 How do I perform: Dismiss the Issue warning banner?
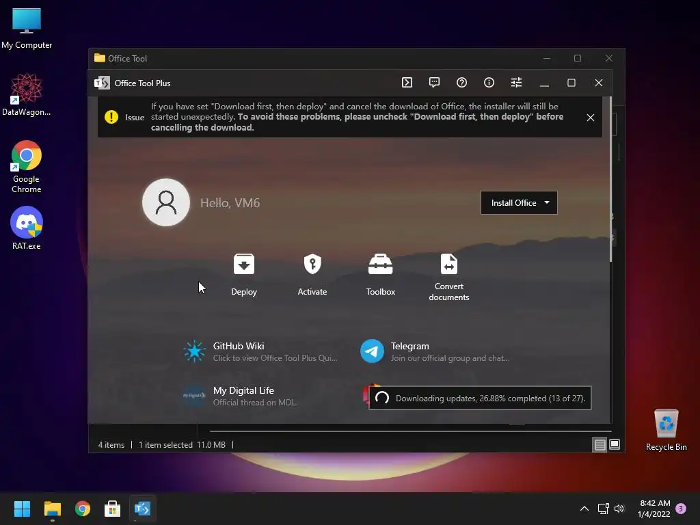coord(590,118)
